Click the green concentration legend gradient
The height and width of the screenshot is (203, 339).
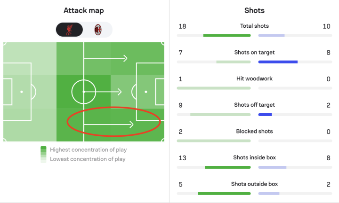pos(43,155)
